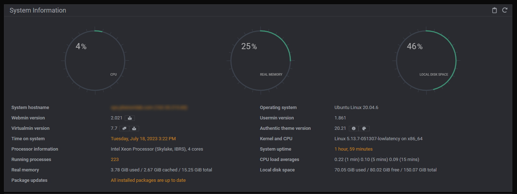
Task: Click the Local Disk Space gauge
Action: tap(426, 61)
